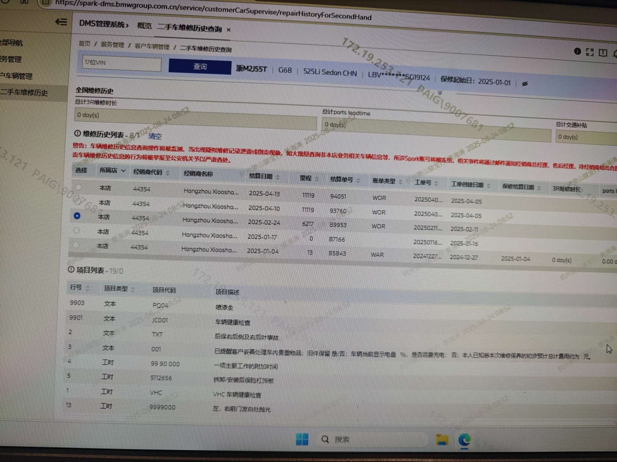Image resolution: width=617 pixels, height=462 pixels.
Task: Toggle the hidden VIN eye icon
Action: [x=525, y=84]
